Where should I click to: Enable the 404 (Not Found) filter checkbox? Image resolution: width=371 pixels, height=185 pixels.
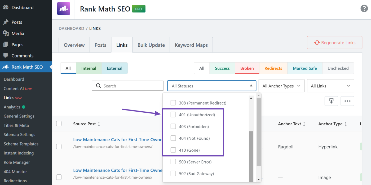(173, 138)
